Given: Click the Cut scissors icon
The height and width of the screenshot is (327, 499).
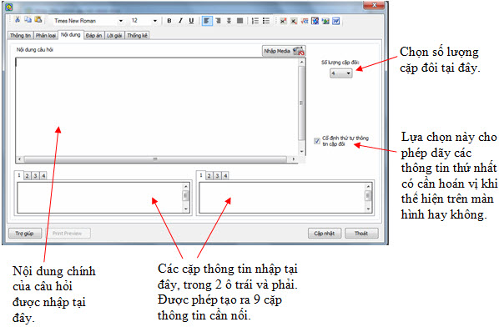Looking at the screenshot, I should pyautogui.click(x=18, y=20).
